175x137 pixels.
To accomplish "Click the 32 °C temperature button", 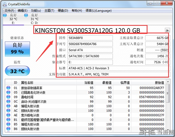I will click(17, 71).
